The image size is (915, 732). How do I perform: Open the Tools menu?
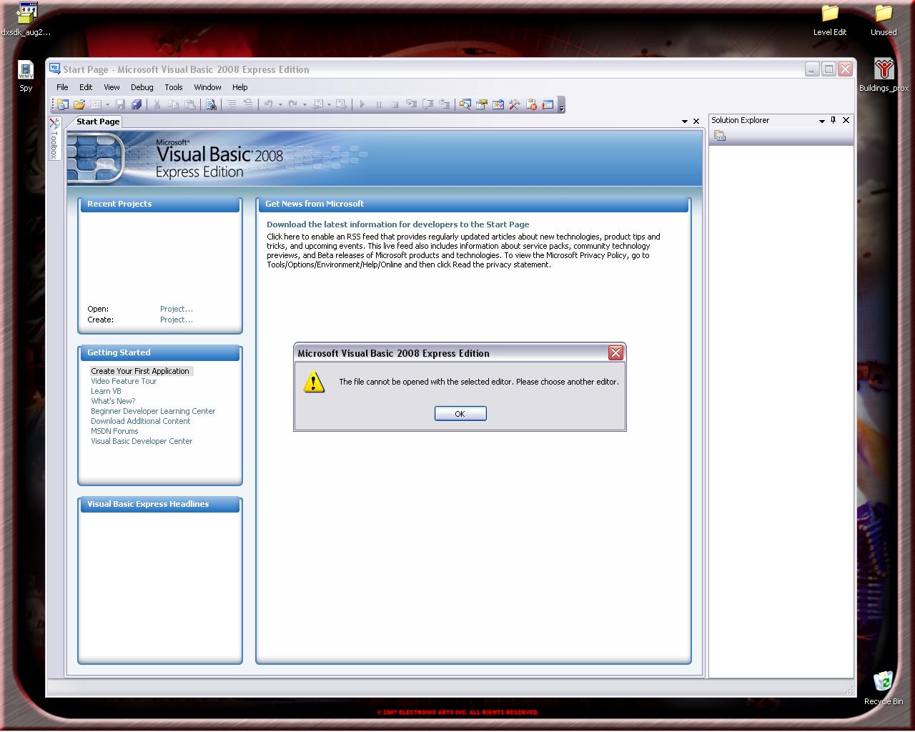click(x=174, y=87)
